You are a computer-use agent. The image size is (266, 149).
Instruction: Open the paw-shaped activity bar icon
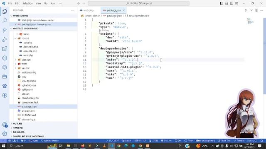5,86
